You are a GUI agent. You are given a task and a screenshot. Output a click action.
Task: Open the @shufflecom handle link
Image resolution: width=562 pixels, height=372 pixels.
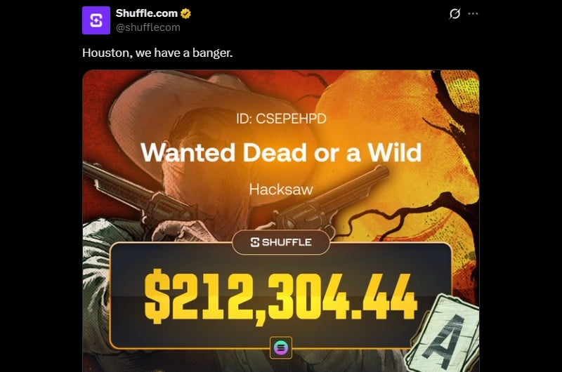[x=148, y=27]
